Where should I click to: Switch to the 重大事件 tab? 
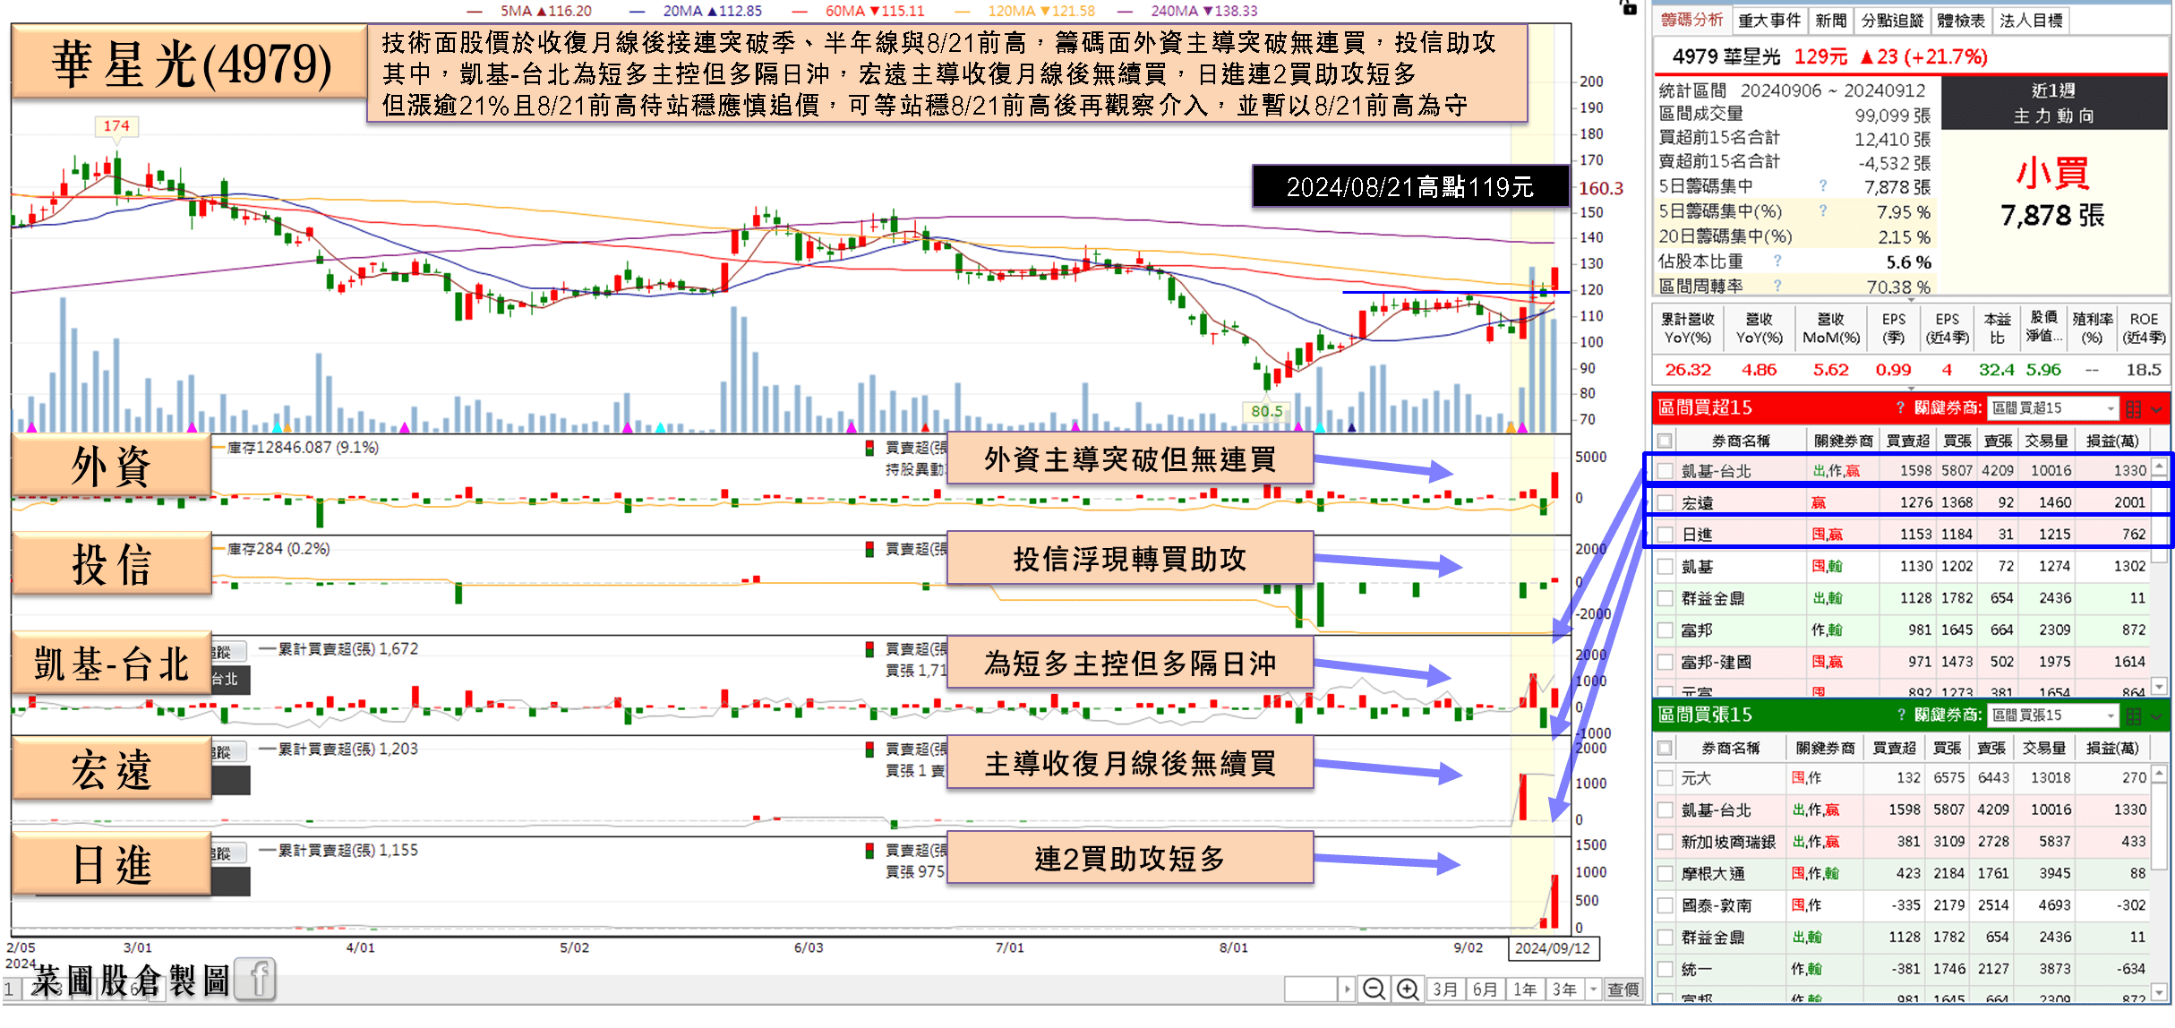coord(1769,20)
